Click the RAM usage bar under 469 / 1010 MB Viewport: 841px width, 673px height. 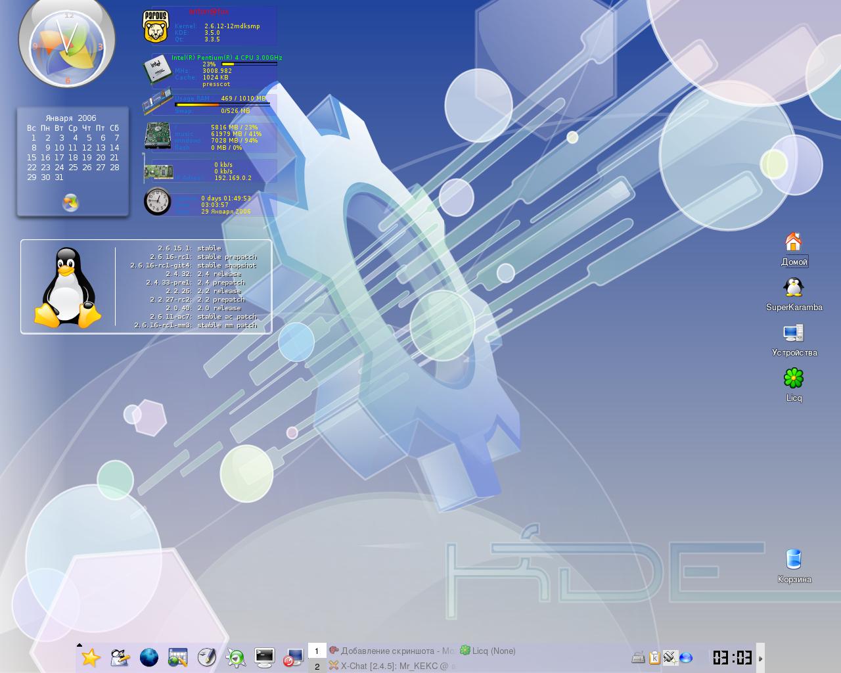pos(222,104)
